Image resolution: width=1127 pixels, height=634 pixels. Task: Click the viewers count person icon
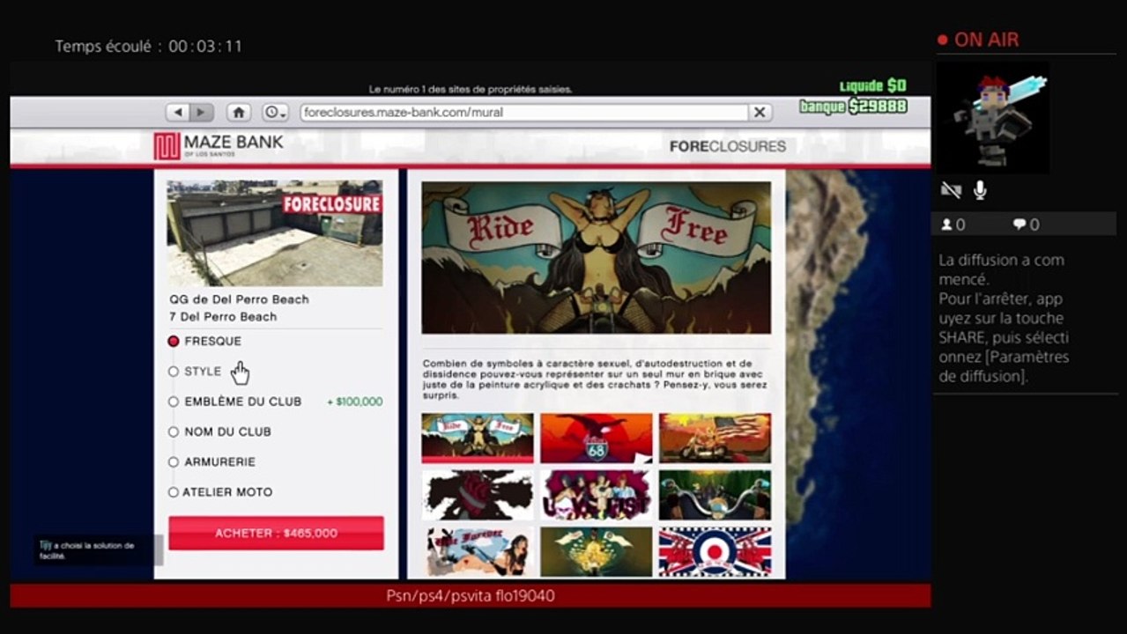[946, 225]
